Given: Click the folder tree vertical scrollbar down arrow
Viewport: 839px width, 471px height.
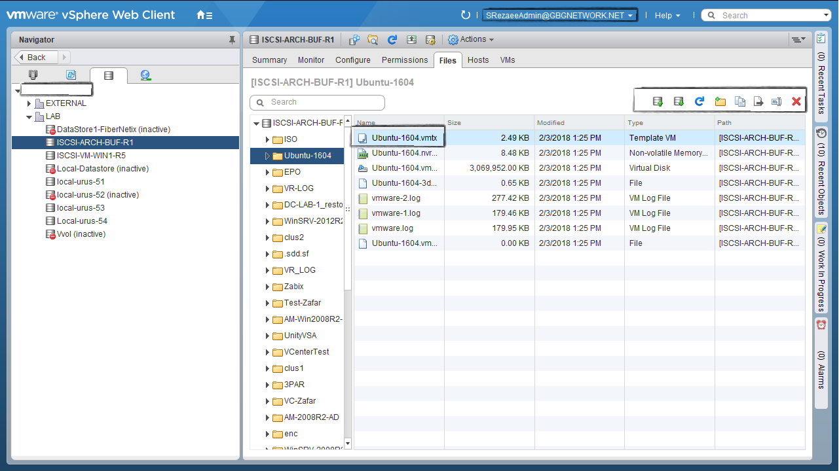Looking at the screenshot, I should click(348, 444).
